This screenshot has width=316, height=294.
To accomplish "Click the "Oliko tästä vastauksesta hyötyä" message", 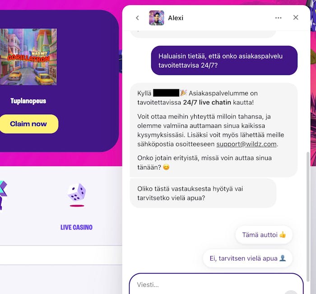I will coord(203,193).
